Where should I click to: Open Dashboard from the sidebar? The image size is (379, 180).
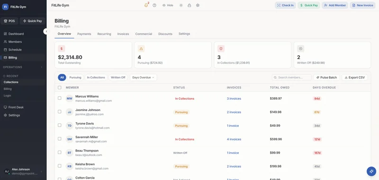[x=23, y=34]
